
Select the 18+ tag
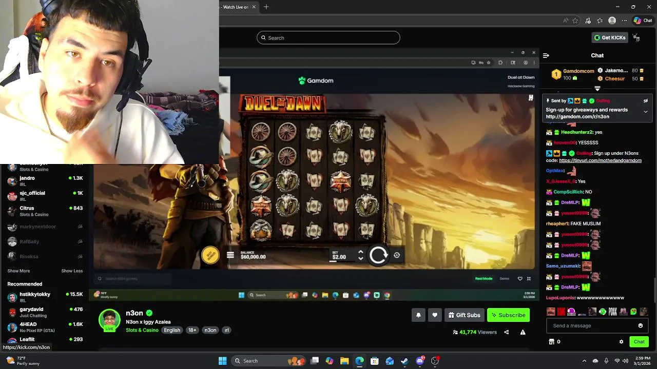(192, 330)
